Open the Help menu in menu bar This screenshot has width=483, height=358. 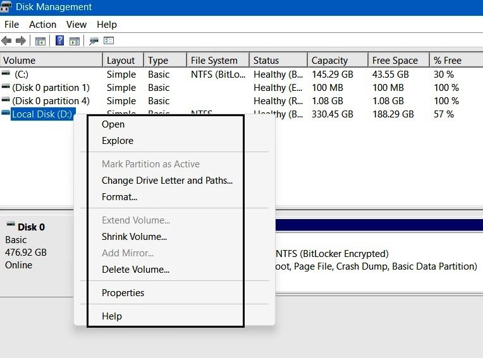(x=107, y=24)
